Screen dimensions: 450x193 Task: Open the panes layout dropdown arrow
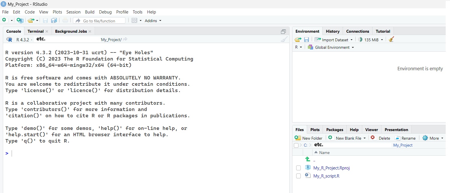141,21
